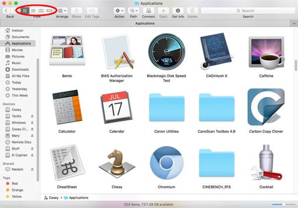This screenshot has width=298, height=208.
Task: Select the Carbon Copy Cloner icon
Action: 266,107
